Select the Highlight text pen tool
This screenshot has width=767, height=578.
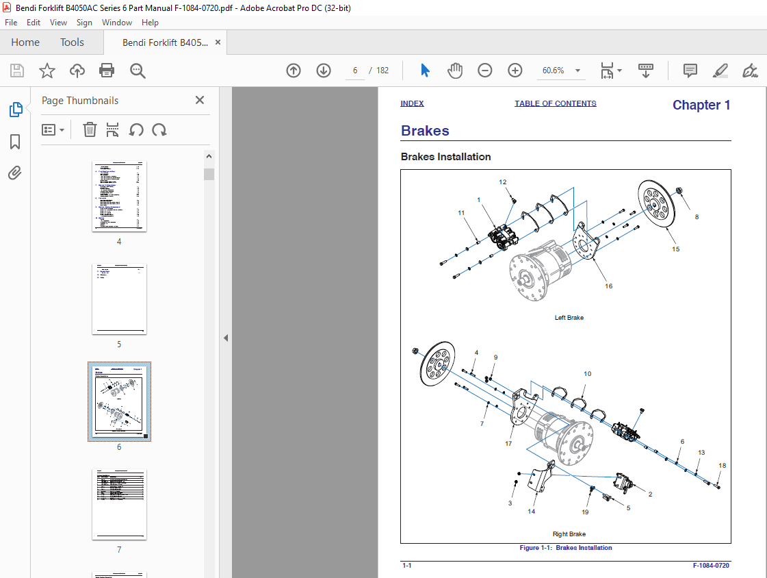pyautogui.click(x=720, y=71)
